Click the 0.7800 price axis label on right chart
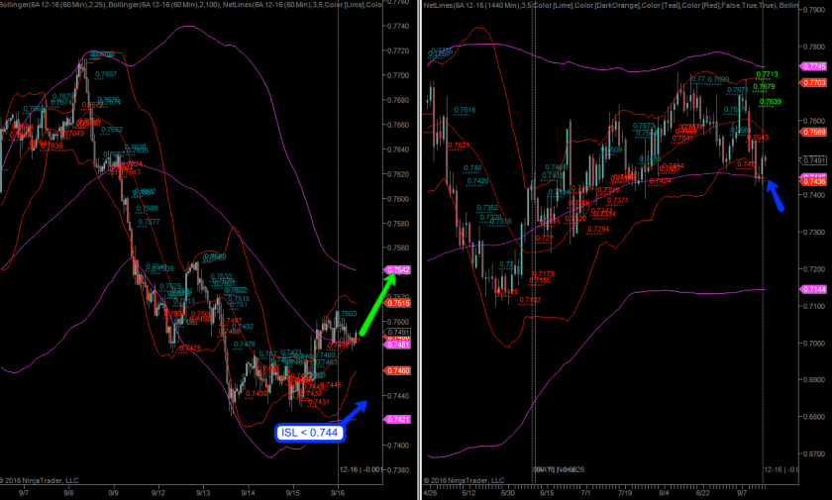 click(x=814, y=47)
